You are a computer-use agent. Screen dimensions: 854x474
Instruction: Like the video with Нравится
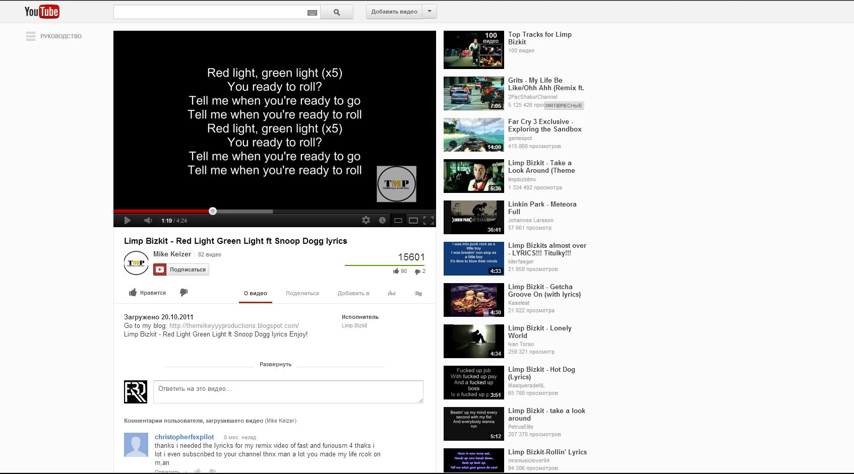[147, 293]
